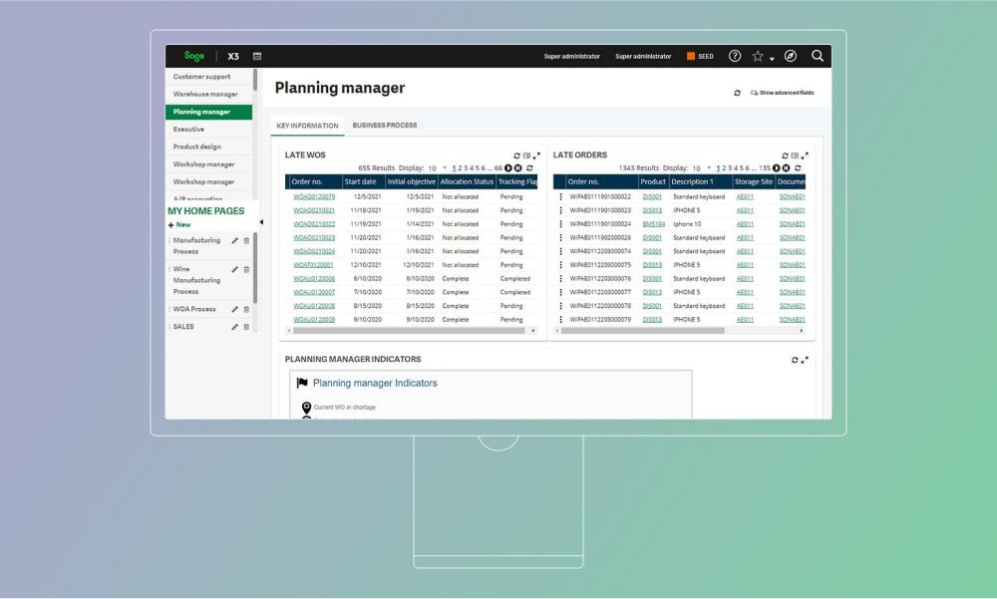Open Display count dropdown in Late WOs

pos(445,168)
